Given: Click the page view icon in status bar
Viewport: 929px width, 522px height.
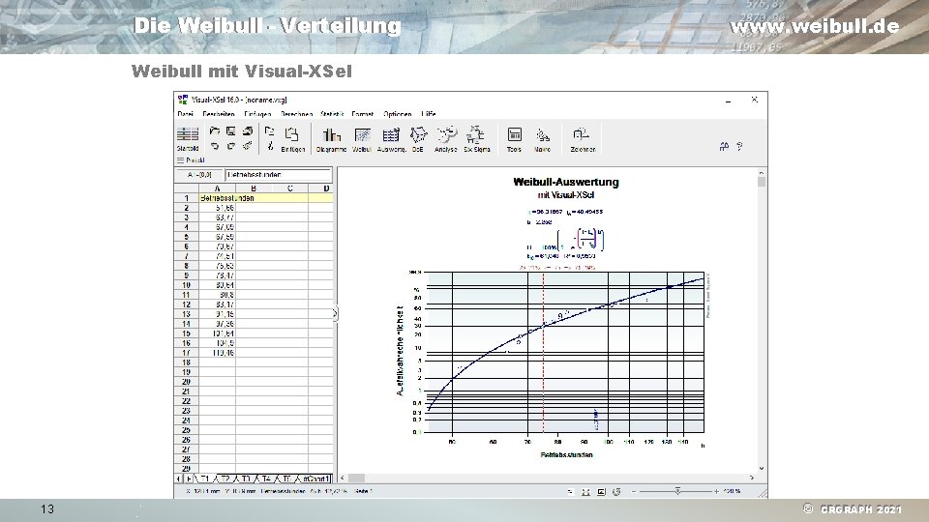Looking at the screenshot, I should pyautogui.click(x=601, y=492).
